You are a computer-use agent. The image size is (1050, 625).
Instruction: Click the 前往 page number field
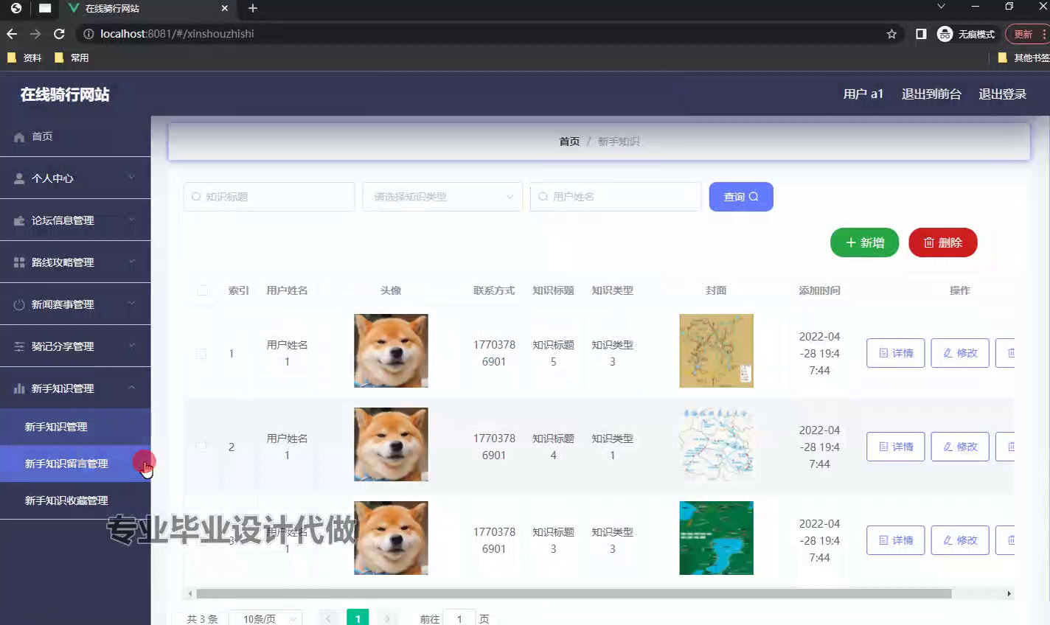[x=459, y=619]
